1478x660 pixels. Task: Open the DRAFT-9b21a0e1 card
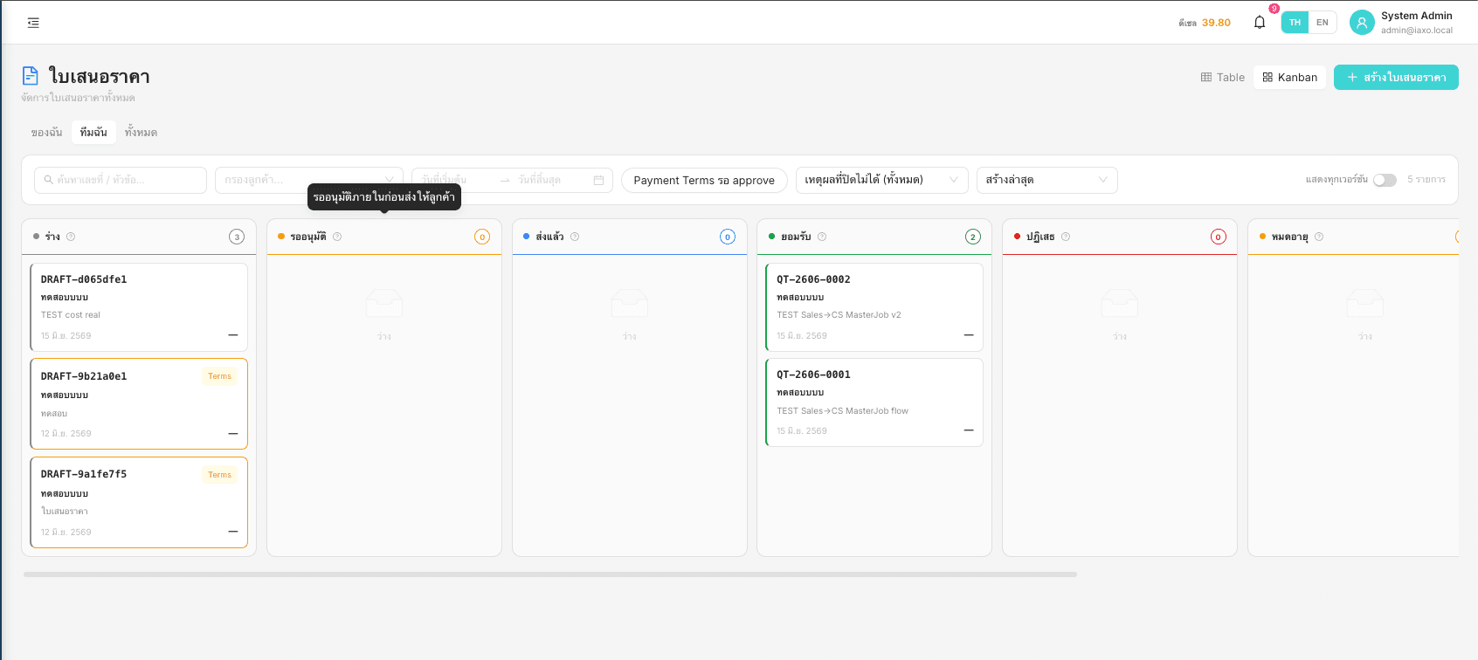[x=139, y=404]
